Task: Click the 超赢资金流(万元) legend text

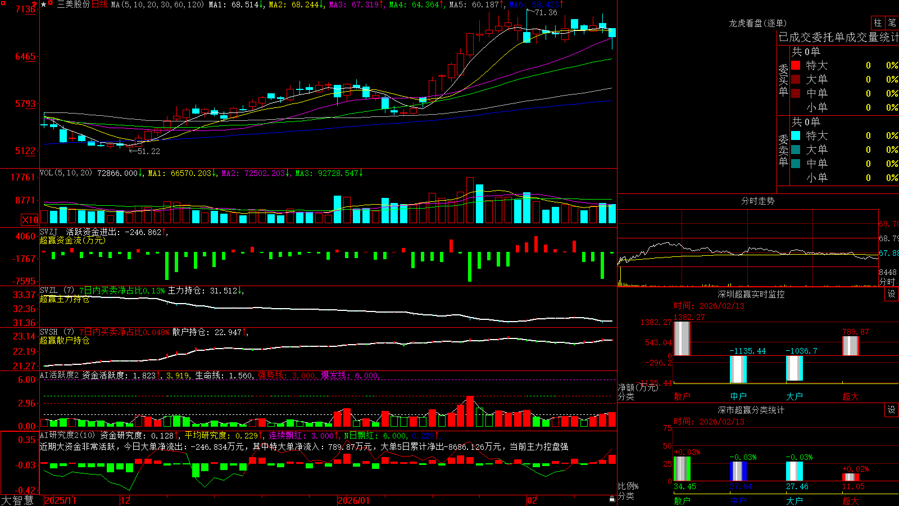Action: pos(72,241)
